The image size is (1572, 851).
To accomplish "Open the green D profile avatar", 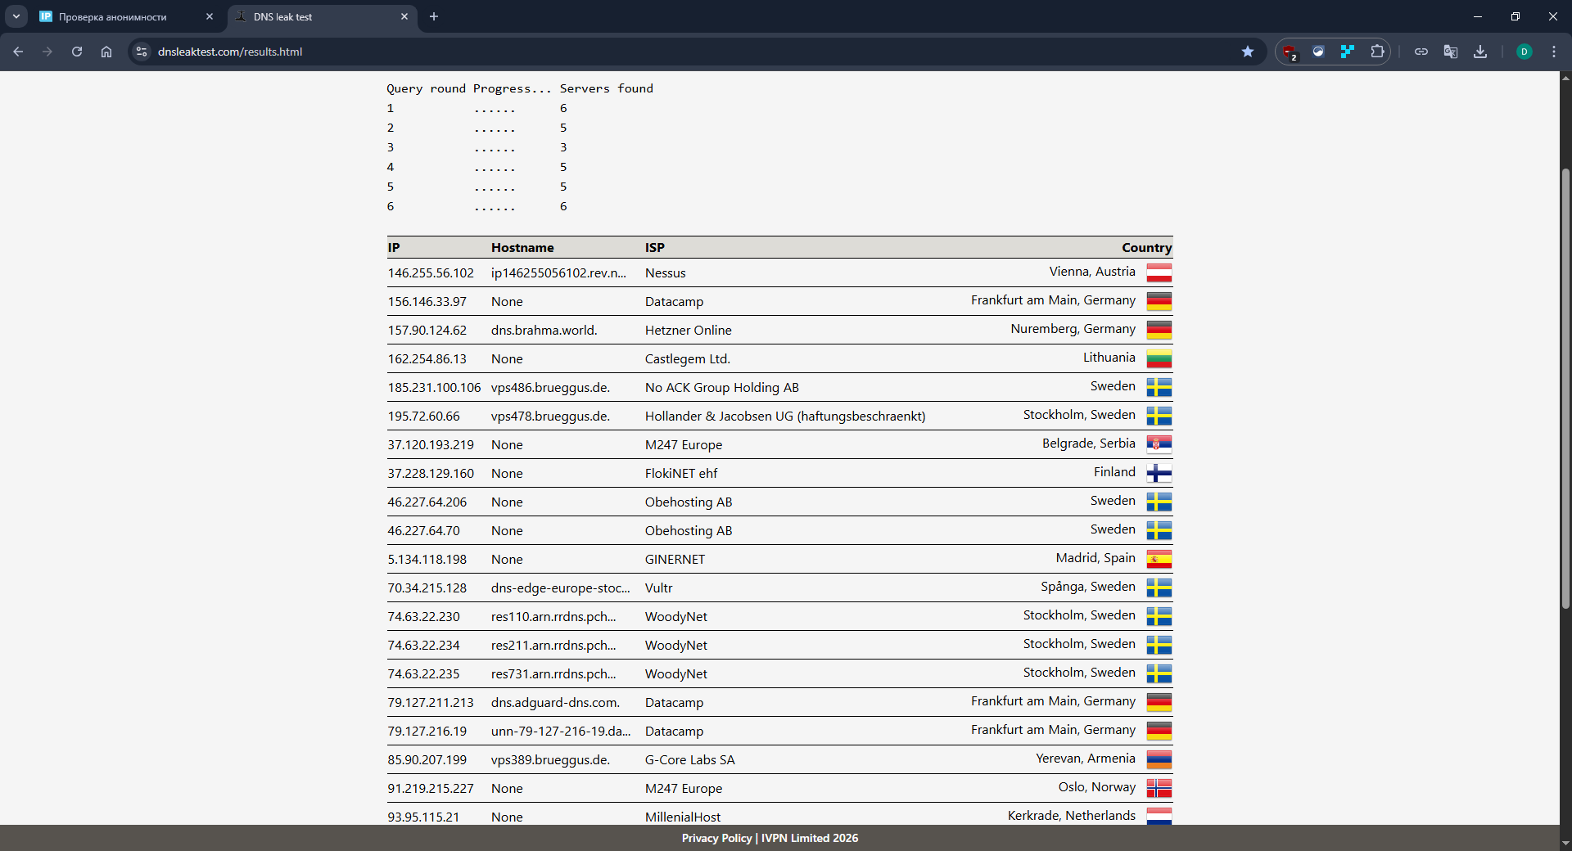I will (1524, 52).
